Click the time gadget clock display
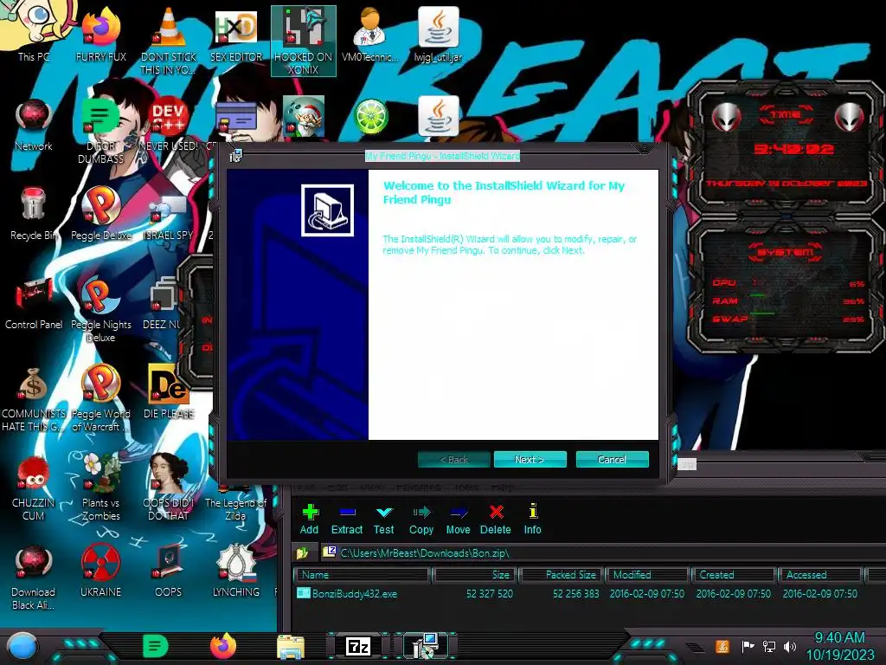The height and width of the screenshot is (665, 886). point(793,149)
